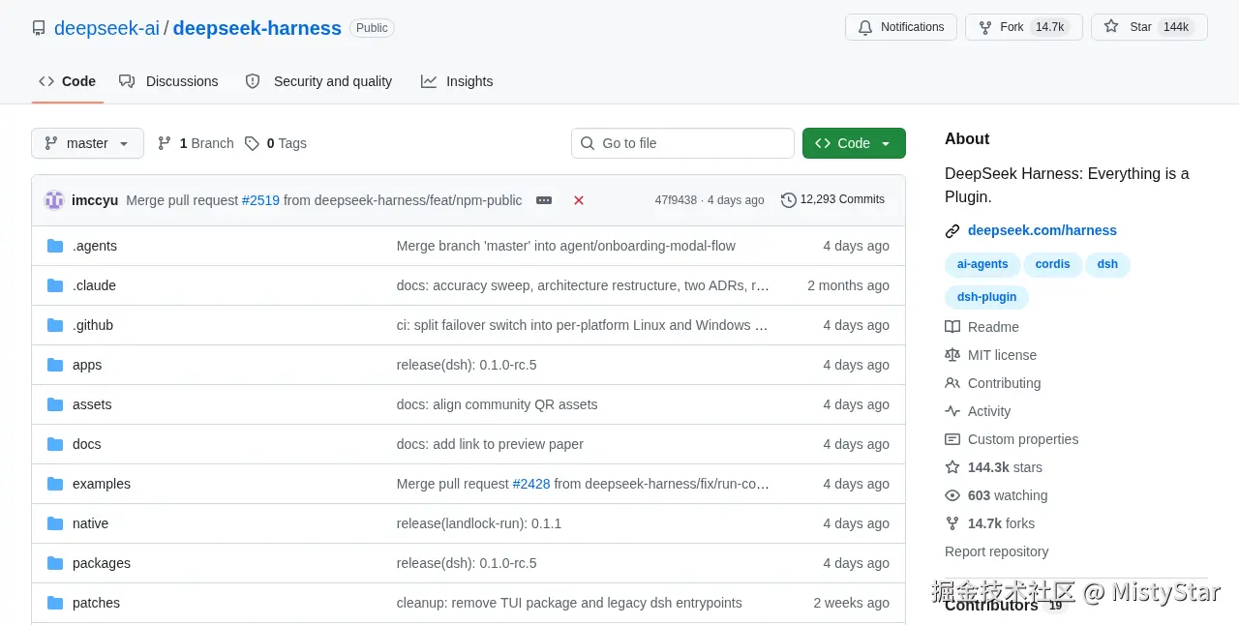Open pull request #2428 link in examples row
Screen dimensions: 1239x625
click(531, 484)
